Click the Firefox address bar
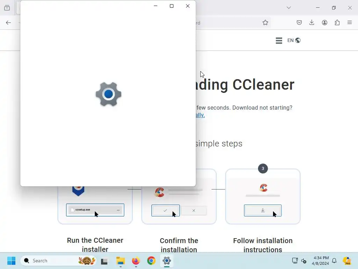Viewport: 358px width, 269px height. [228, 23]
